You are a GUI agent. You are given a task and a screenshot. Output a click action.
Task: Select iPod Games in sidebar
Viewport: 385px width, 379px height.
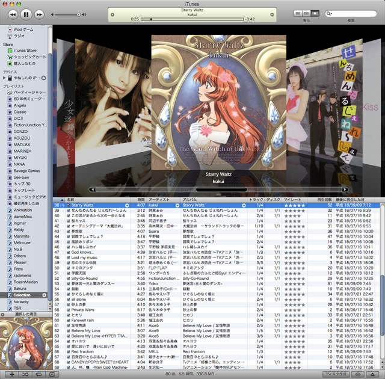pos(20,29)
